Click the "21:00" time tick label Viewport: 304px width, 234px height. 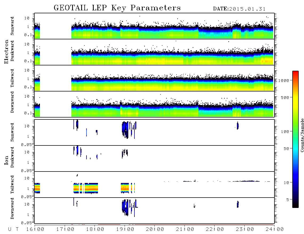tap(185, 229)
